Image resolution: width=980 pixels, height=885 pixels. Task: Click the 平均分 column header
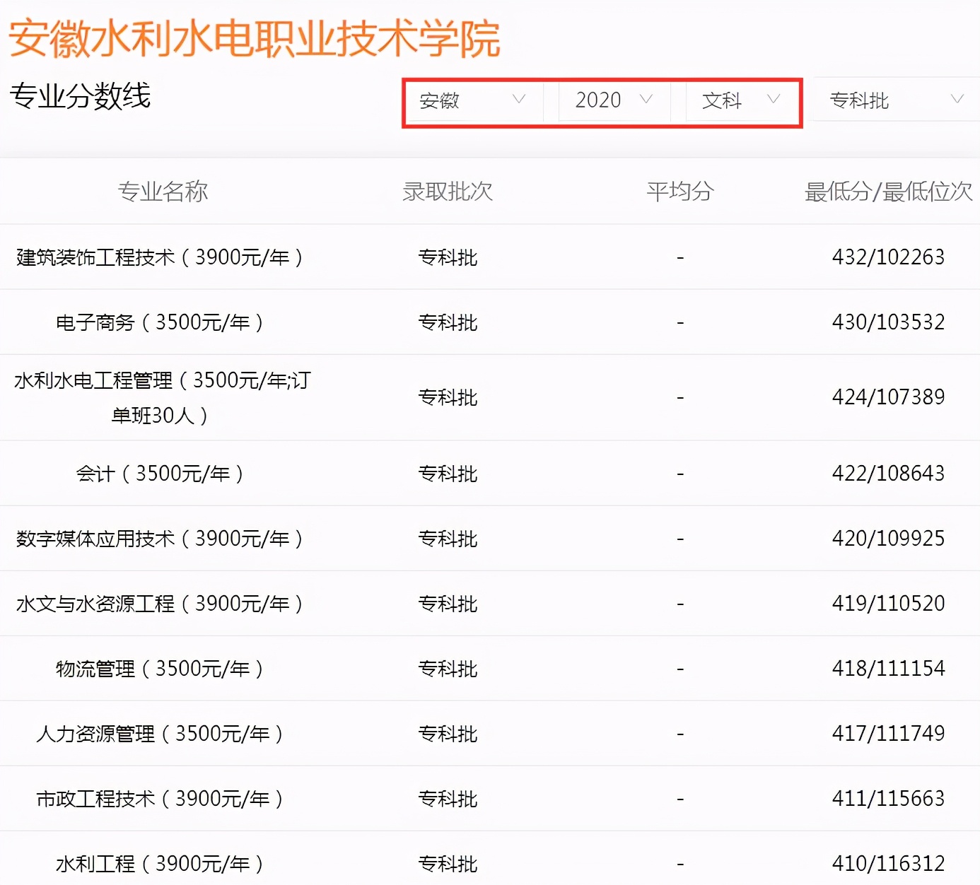(x=679, y=191)
